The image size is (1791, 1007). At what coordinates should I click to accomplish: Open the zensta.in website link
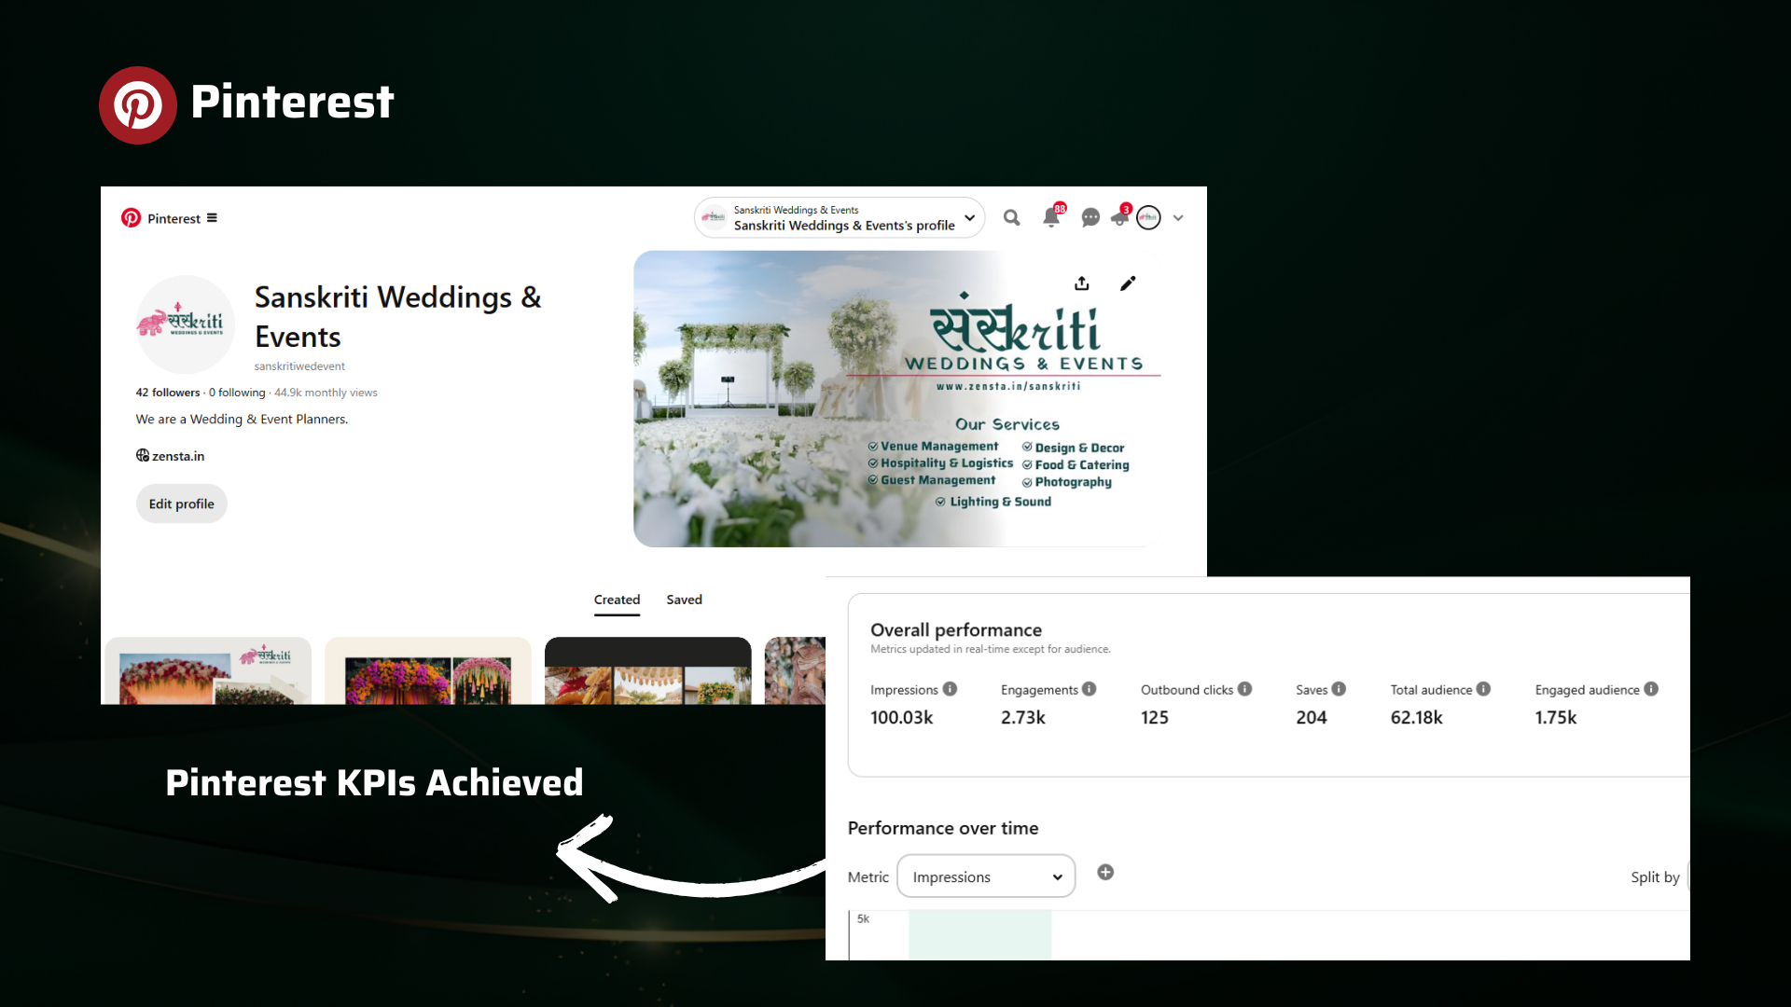coord(178,456)
